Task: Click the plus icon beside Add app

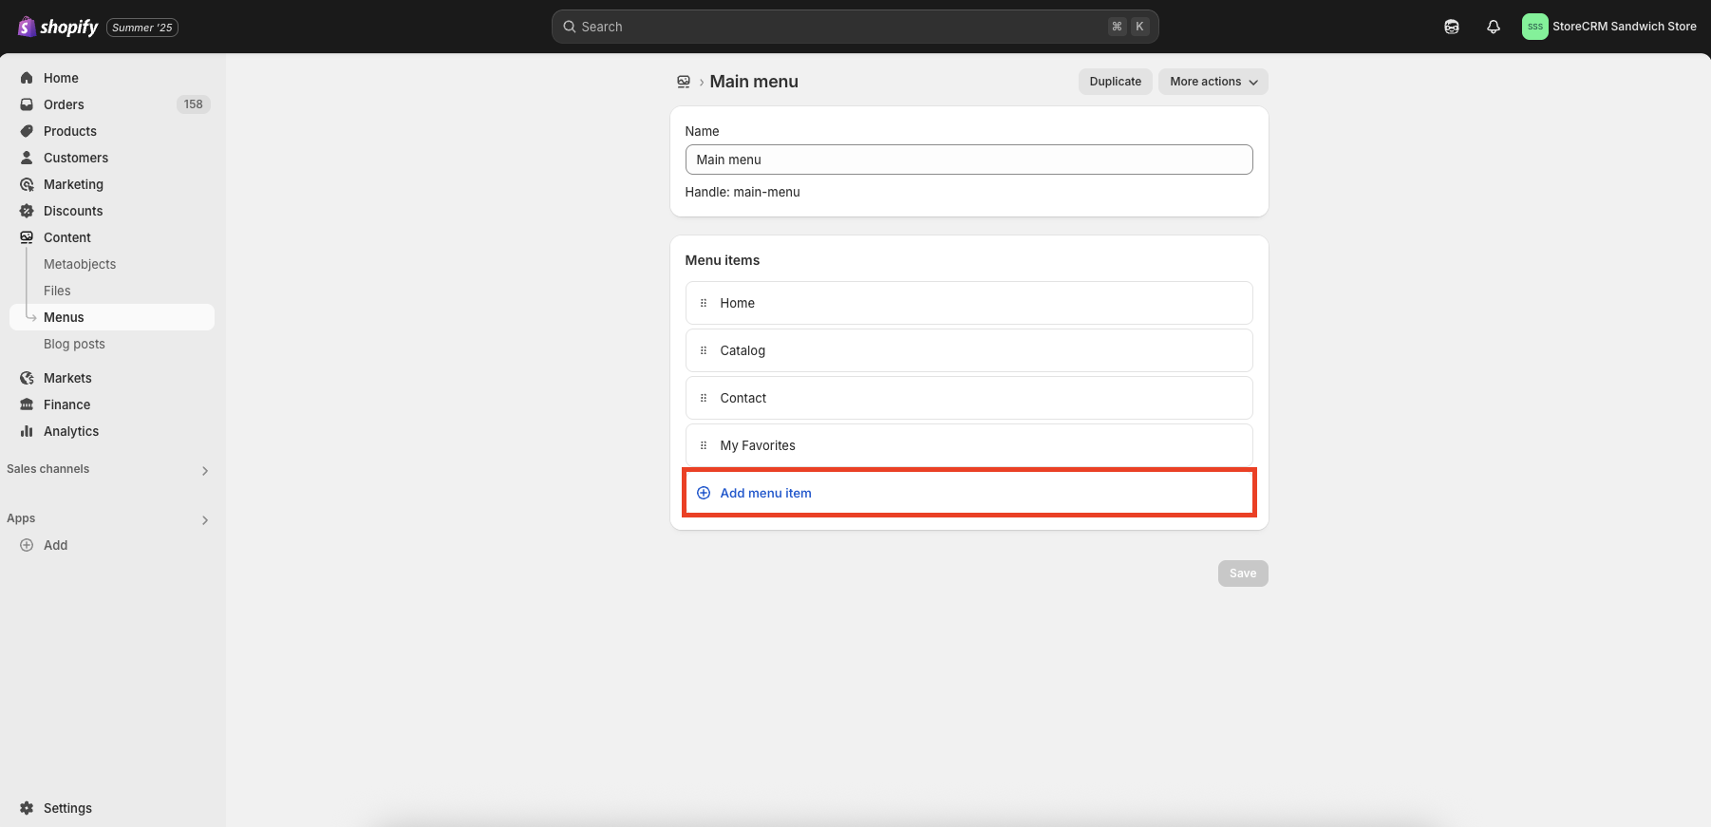Action: coord(27,545)
